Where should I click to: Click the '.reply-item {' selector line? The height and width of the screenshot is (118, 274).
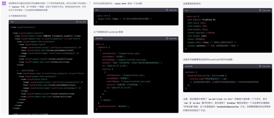point(103,16)
